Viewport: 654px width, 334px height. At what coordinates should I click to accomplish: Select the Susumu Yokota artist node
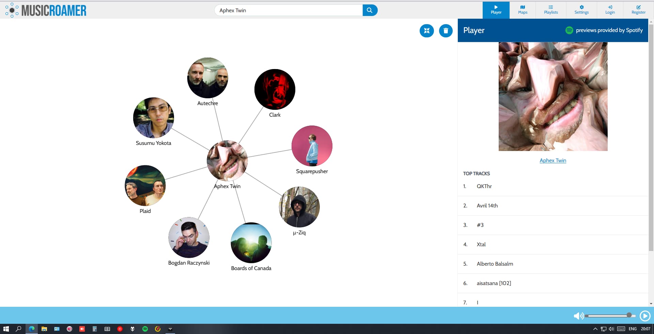(154, 118)
